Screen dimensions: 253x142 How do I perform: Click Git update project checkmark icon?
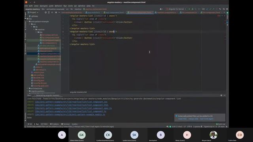[x=207, y=9]
